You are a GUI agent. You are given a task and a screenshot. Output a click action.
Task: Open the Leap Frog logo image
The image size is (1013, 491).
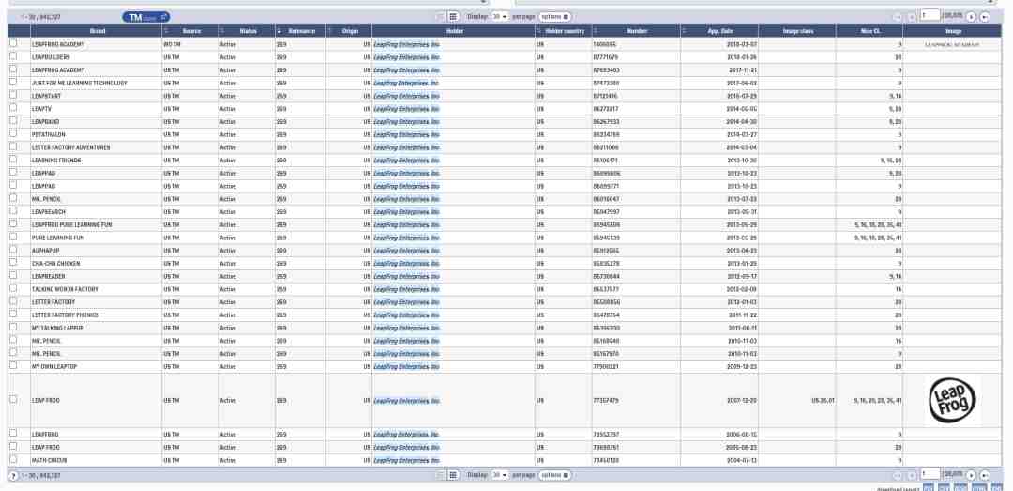click(952, 401)
